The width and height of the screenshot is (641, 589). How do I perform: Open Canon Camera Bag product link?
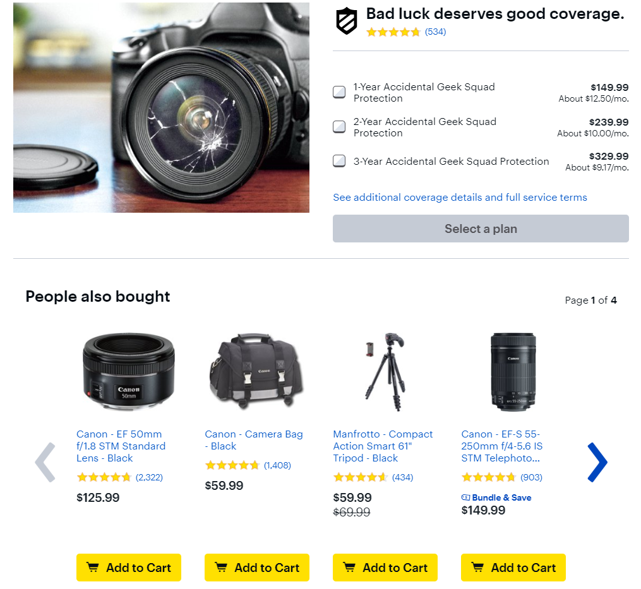253,440
